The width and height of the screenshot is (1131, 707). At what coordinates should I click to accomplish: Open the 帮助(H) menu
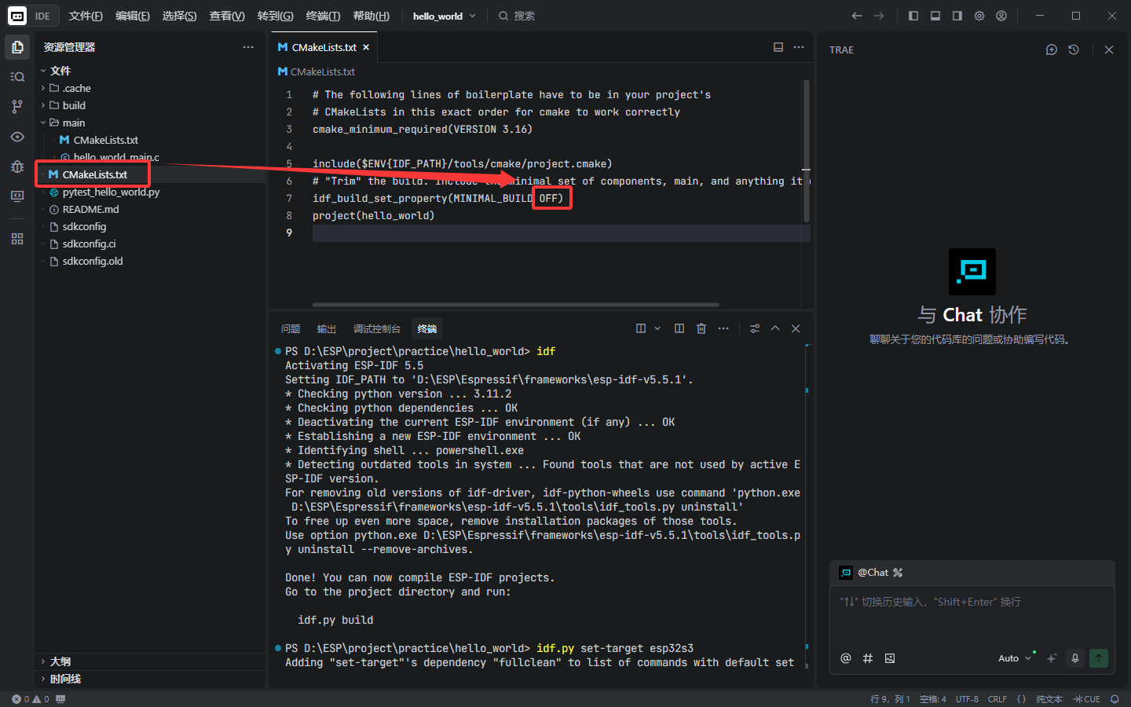point(372,16)
